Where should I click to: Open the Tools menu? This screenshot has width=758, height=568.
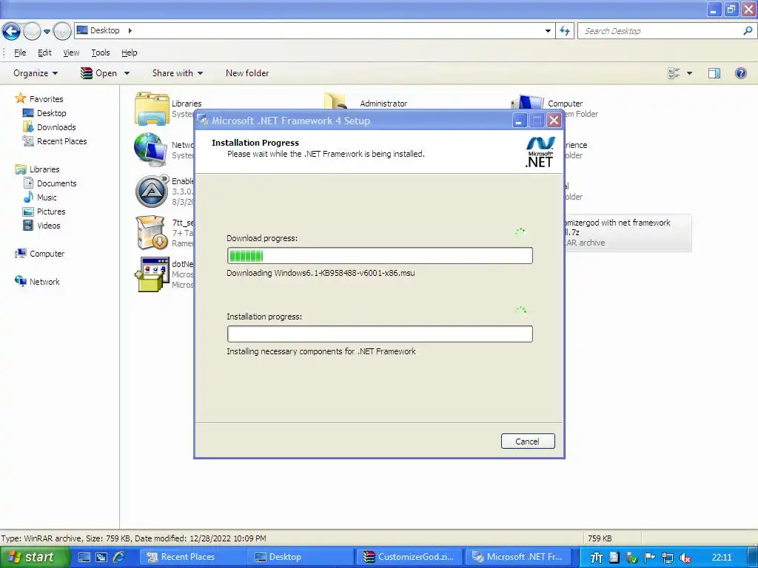(101, 53)
